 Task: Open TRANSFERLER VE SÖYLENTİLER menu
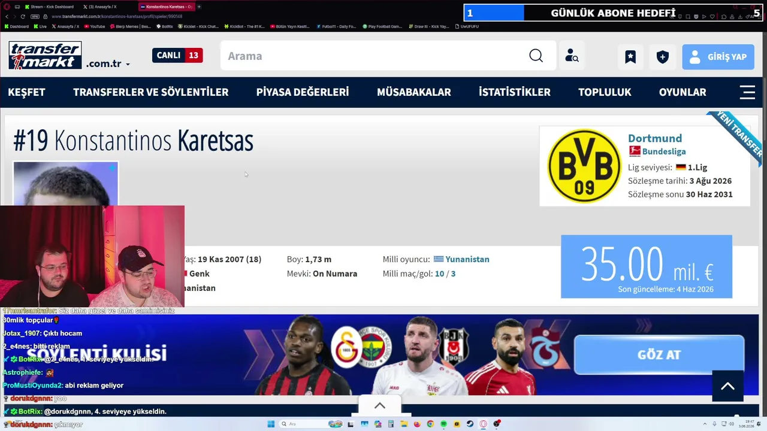[150, 92]
